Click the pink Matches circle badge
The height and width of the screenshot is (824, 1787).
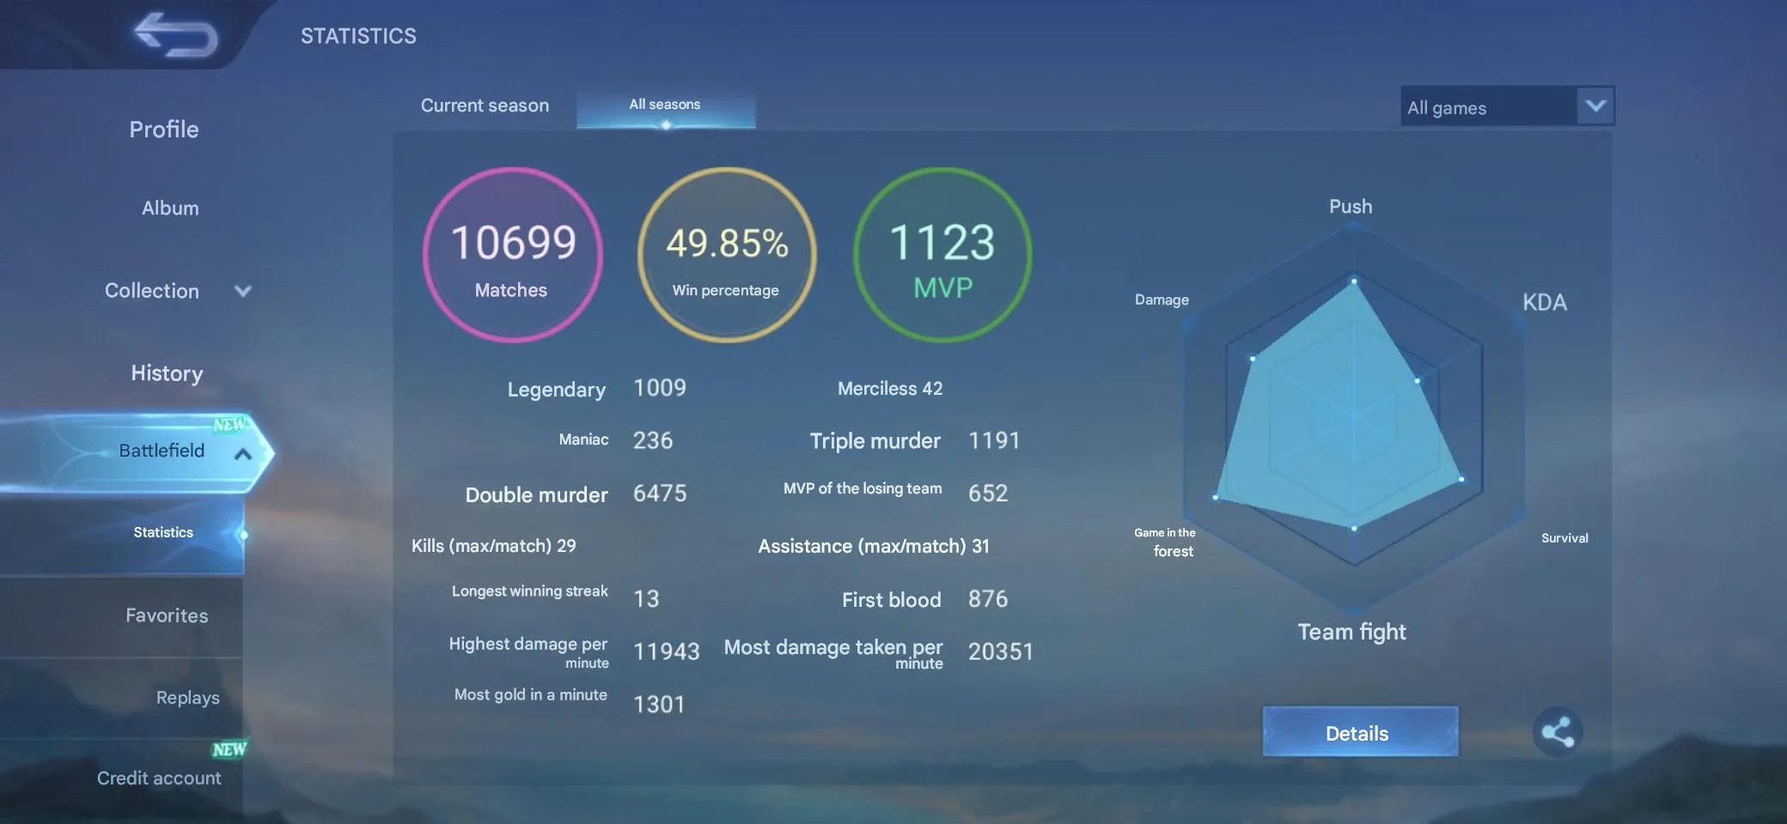tap(513, 255)
